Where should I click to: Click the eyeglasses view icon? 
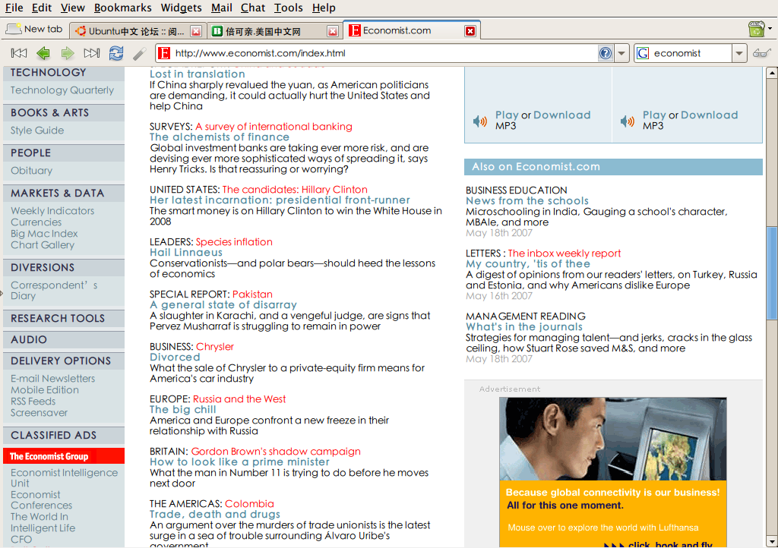[761, 53]
